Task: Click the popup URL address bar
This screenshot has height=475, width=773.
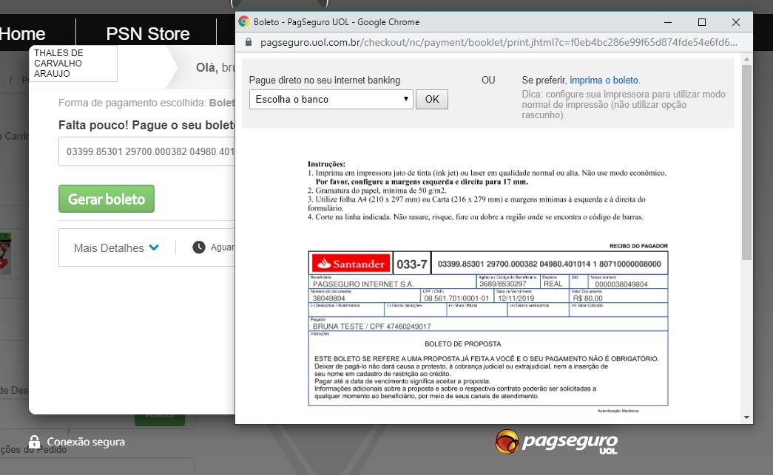Action: tap(499, 42)
